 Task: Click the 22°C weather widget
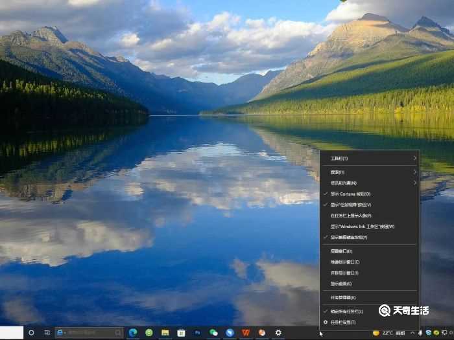(x=387, y=332)
